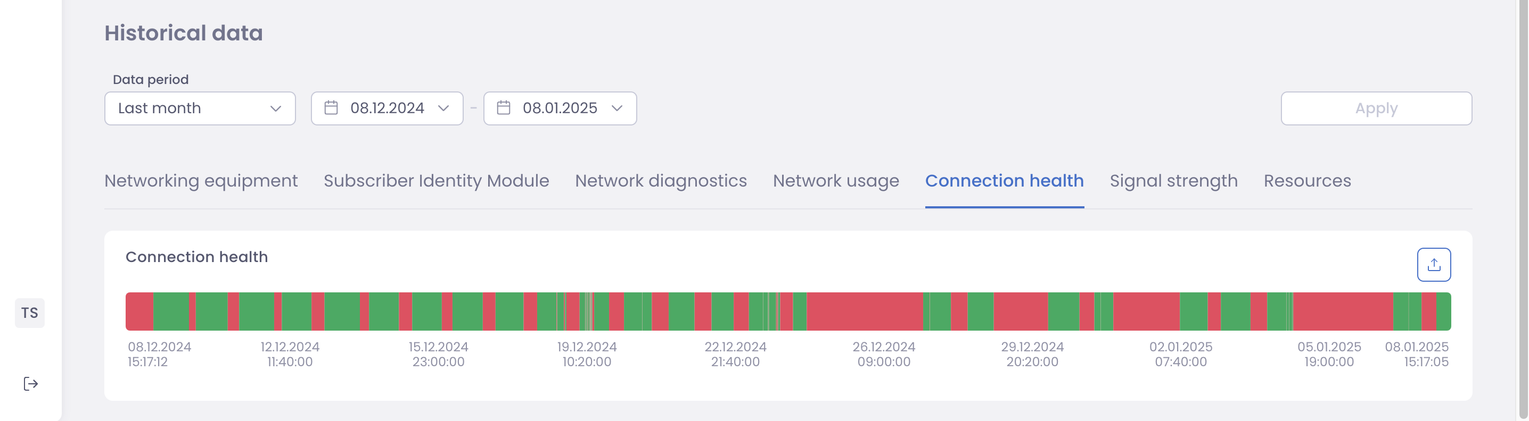Click the first red segment of health bar

(139, 311)
